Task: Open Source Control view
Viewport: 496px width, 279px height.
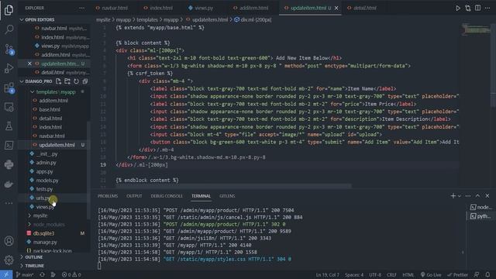Action: pyautogui.click(x=9, y=49)
